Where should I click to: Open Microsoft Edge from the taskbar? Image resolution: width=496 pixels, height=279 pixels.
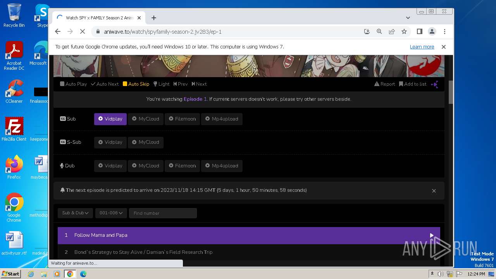coord(83,274)
